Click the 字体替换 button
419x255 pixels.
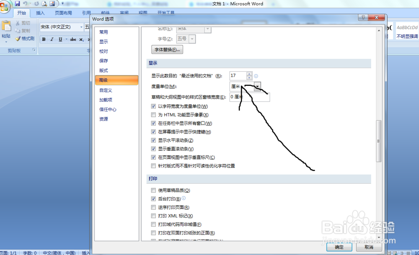click(x=167, y=50)
